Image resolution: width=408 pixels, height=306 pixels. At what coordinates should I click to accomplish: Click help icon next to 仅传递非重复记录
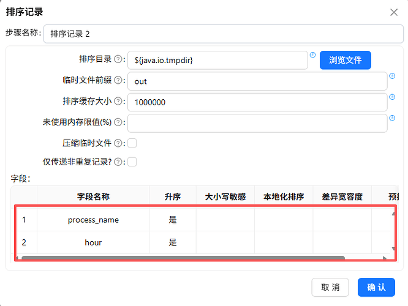(118, 162)
